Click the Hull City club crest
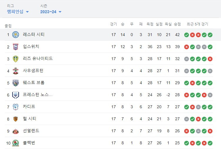Viewport: 221px width, 149px height. (16, 119)
